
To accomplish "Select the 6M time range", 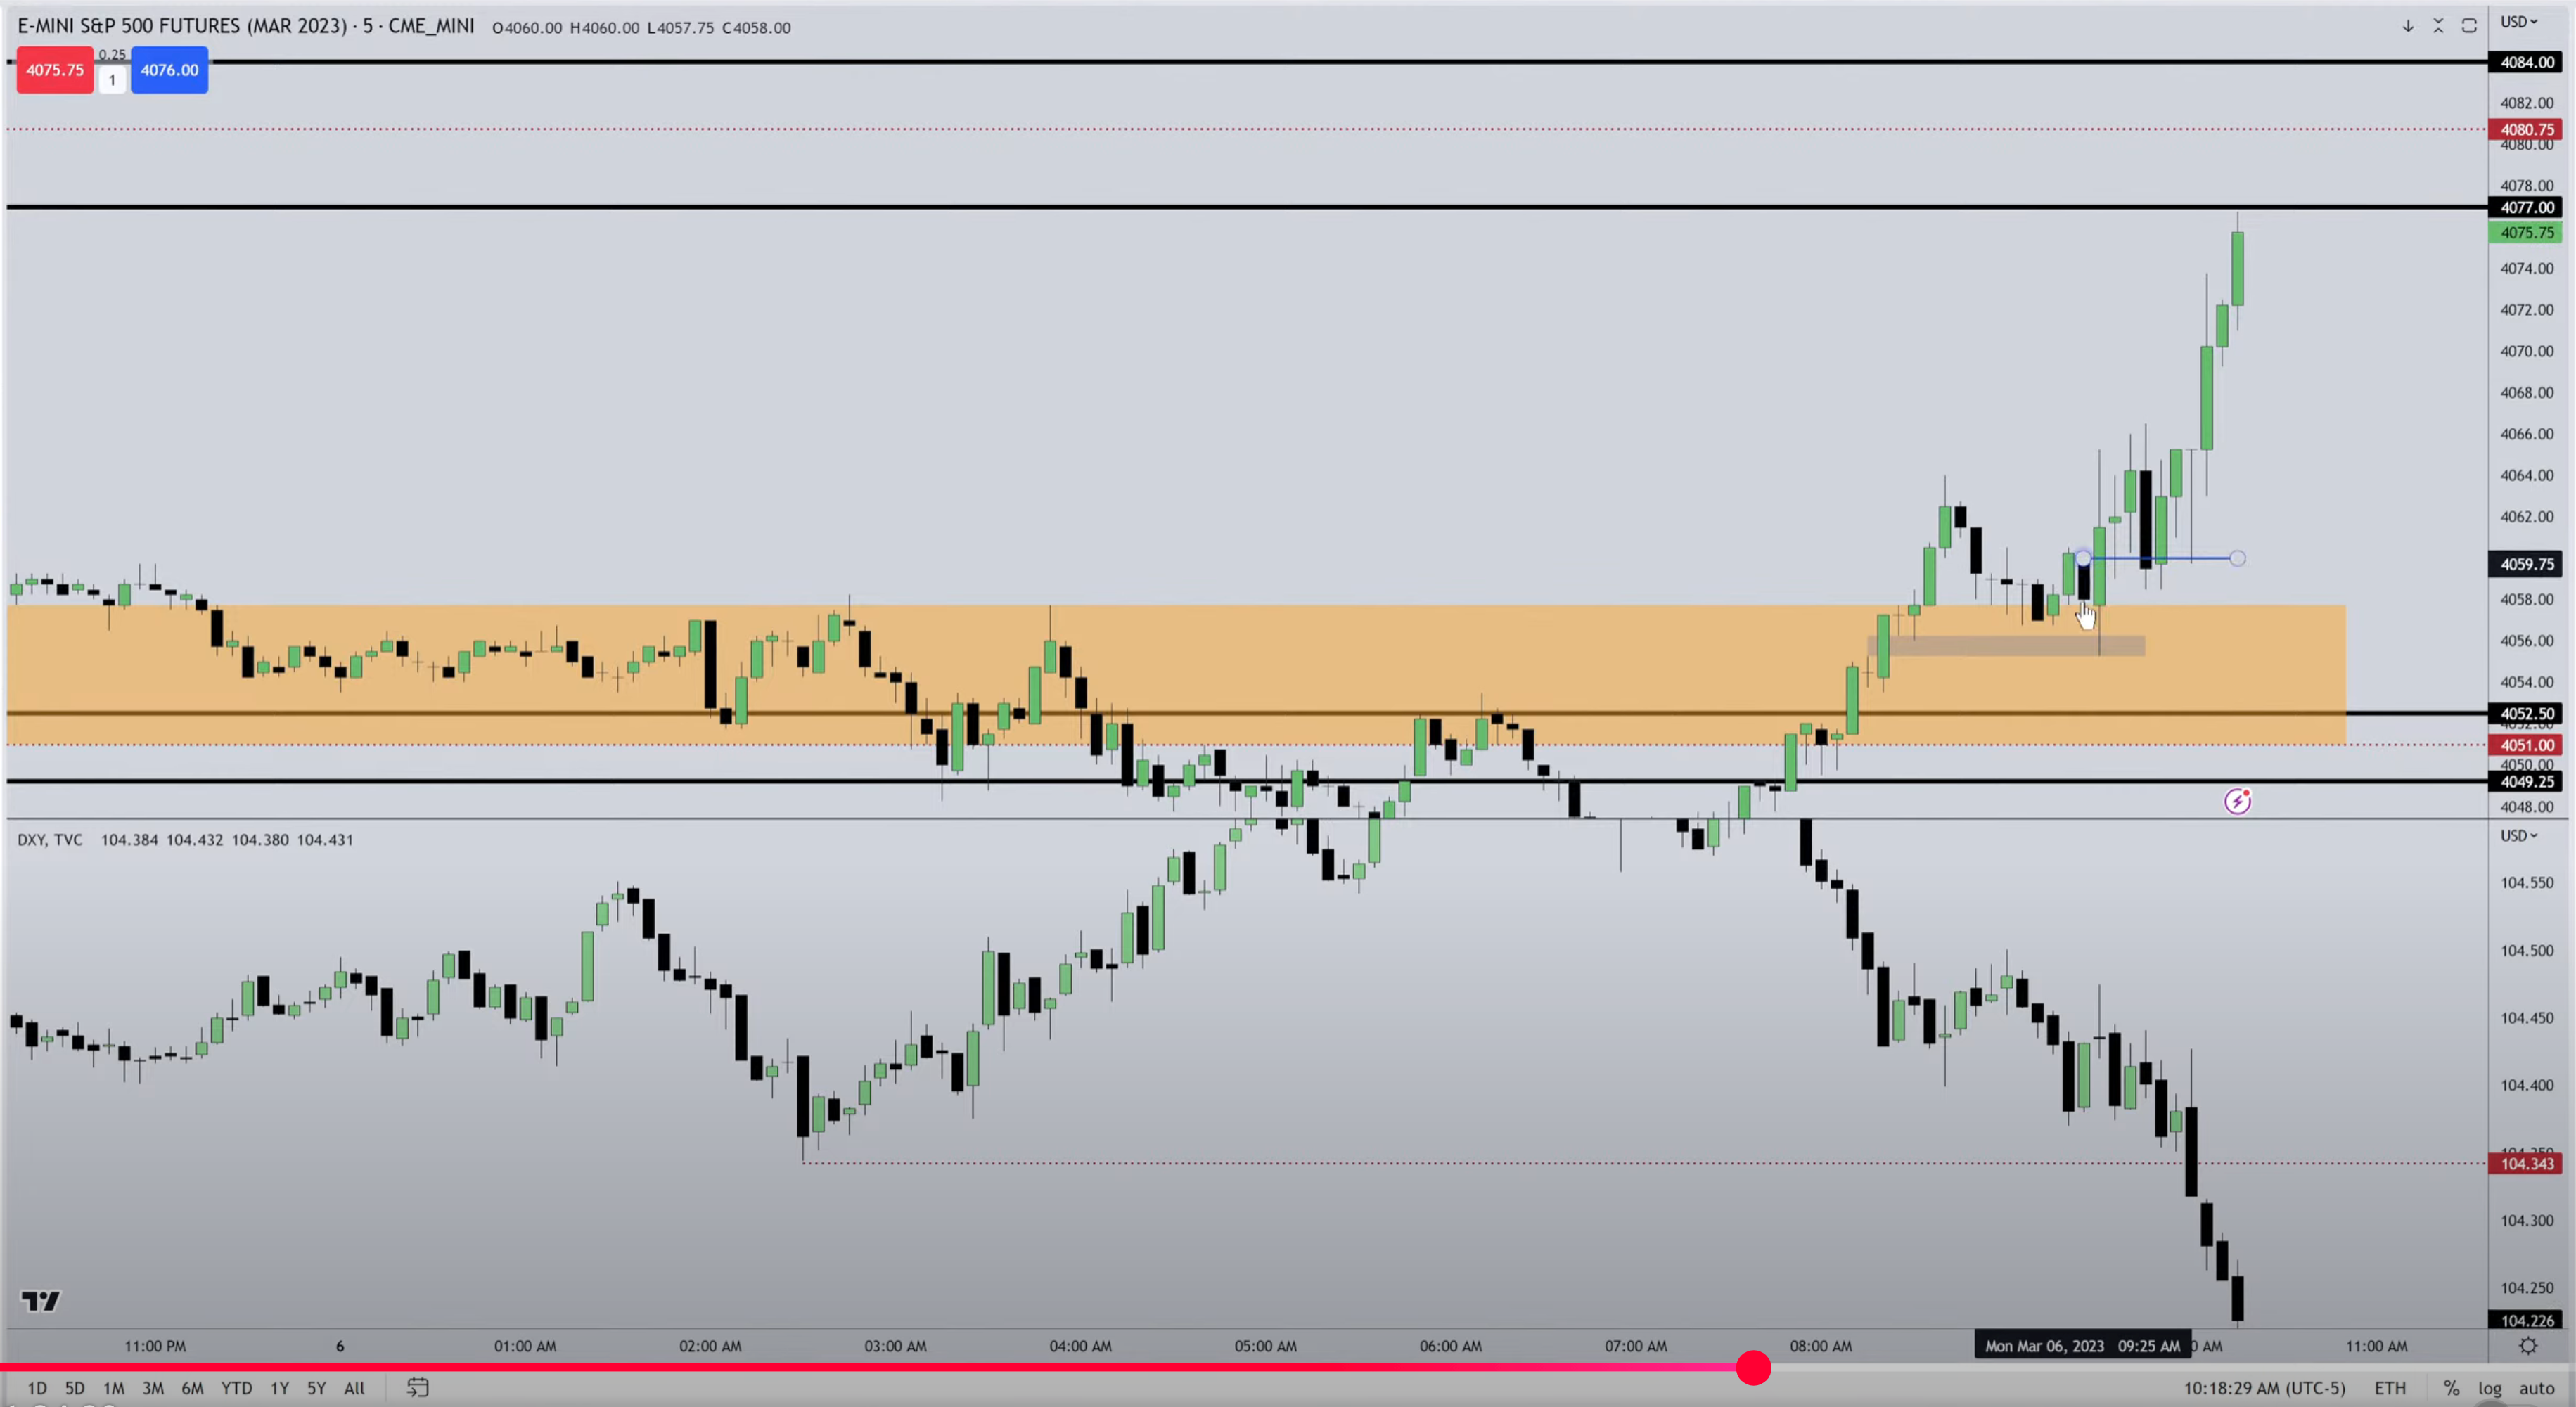I will (x=193, y=1388).
